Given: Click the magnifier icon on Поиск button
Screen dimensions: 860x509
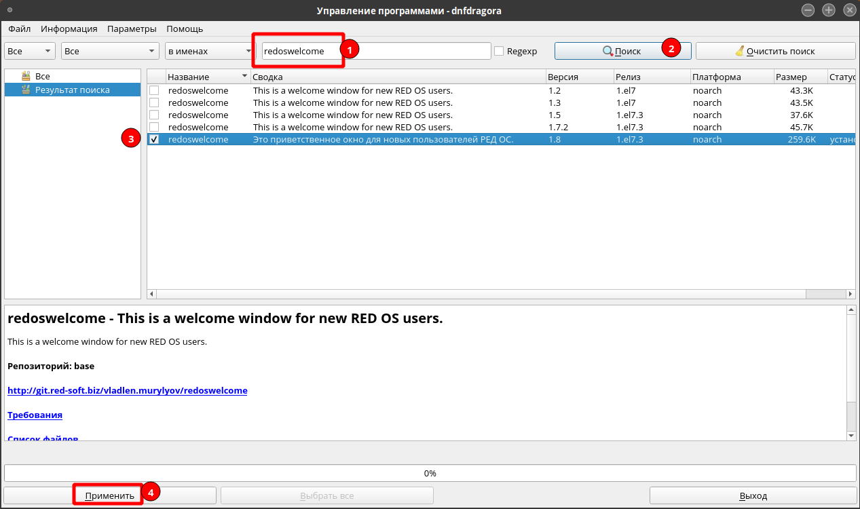Looking at the screenshot, I should [x=608, y=51].
